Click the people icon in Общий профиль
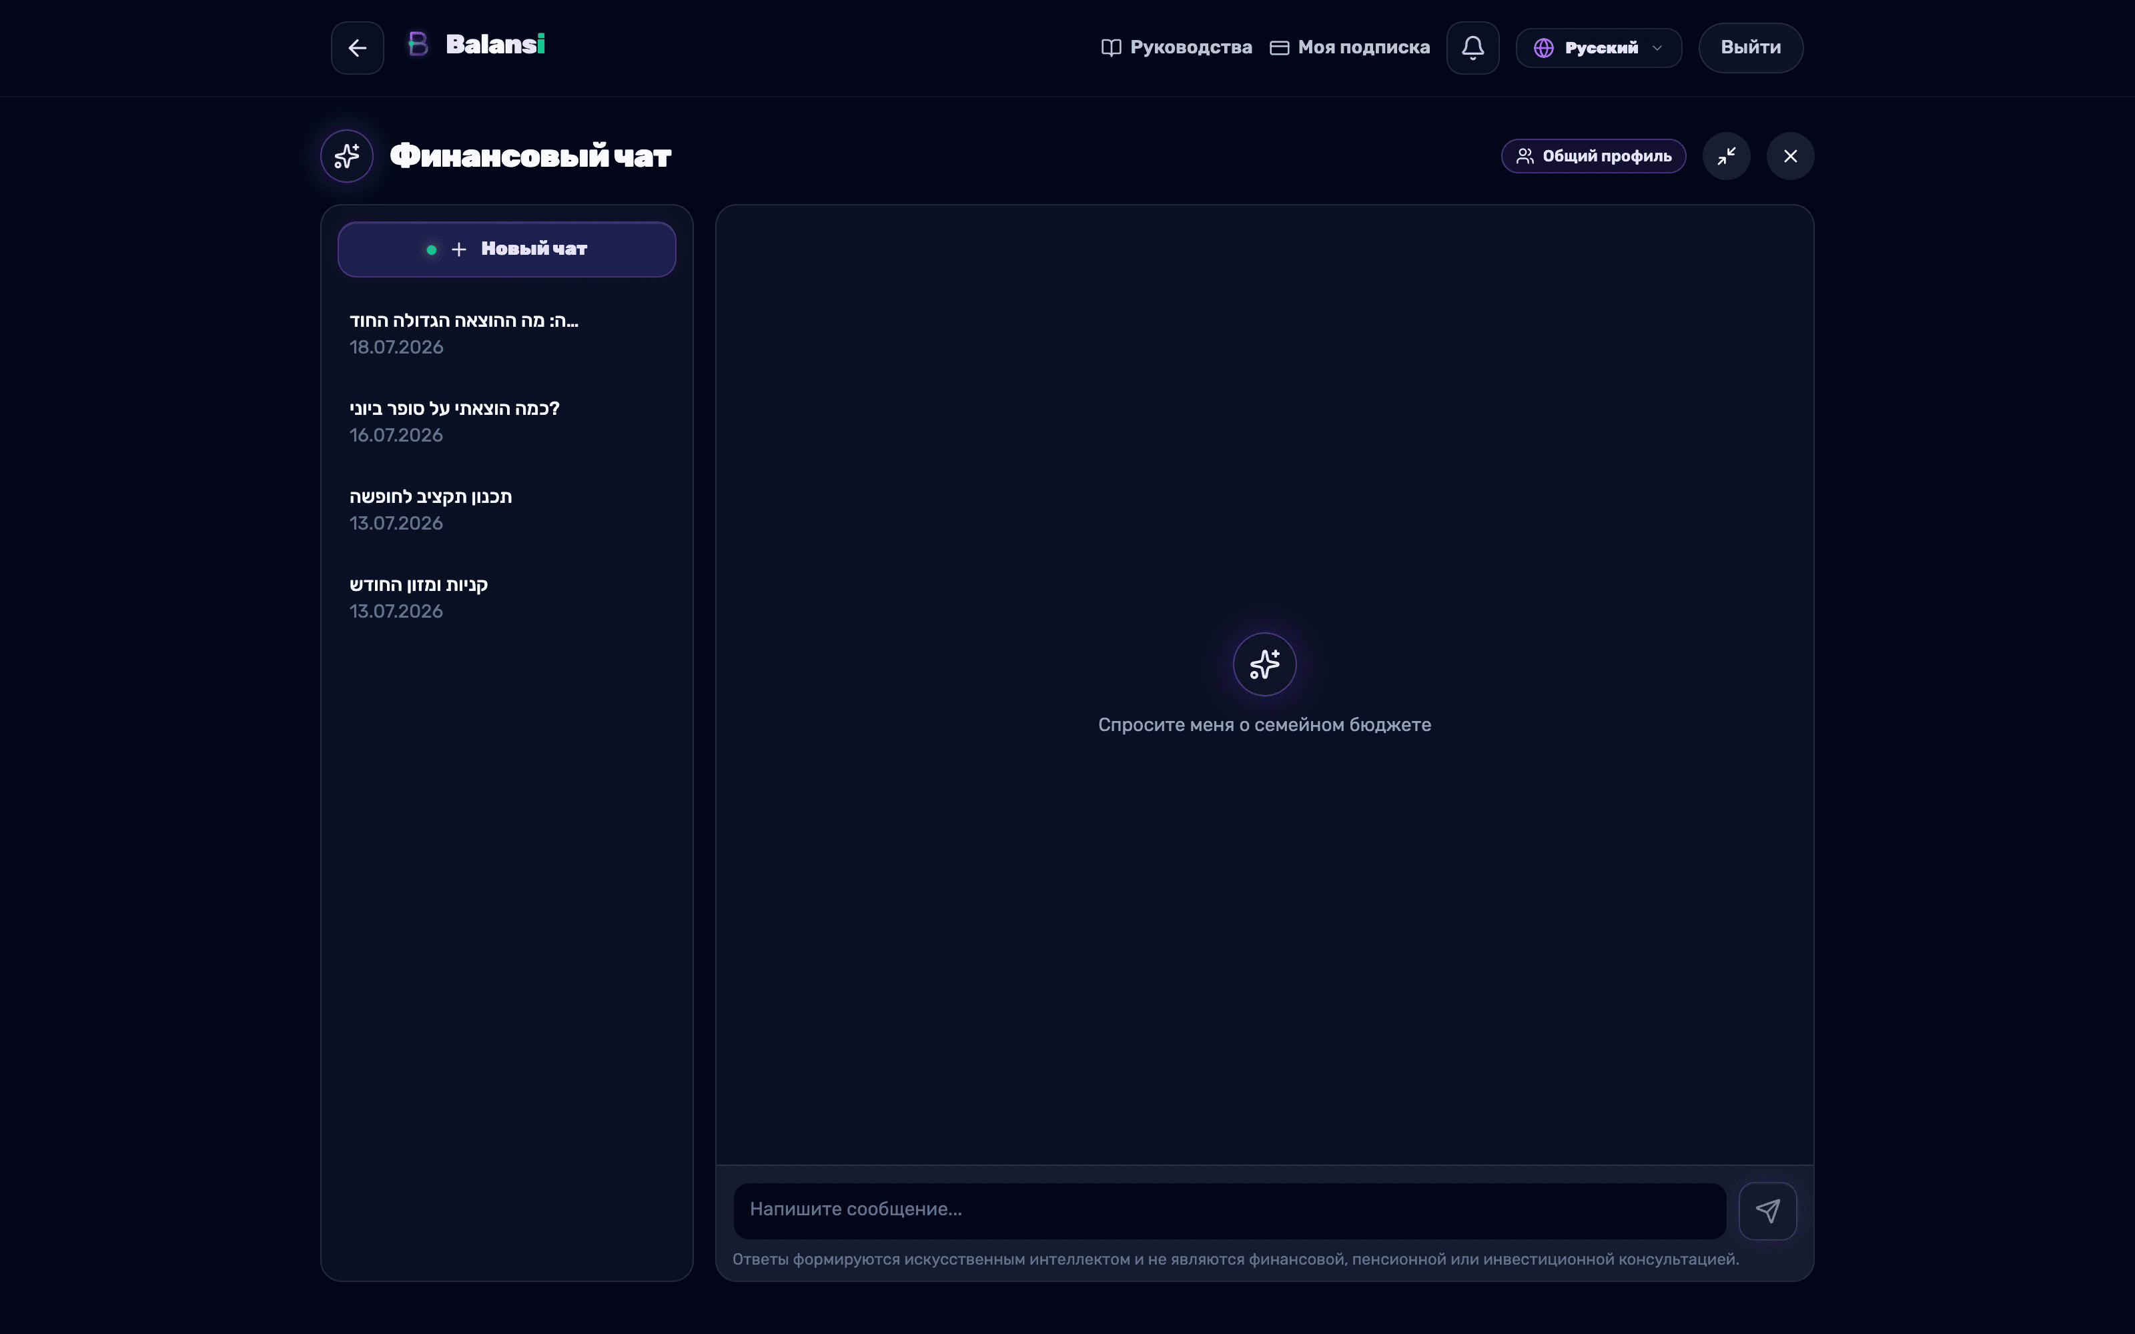Viewport: 2135px width, 1334px height. (1525, 156)
